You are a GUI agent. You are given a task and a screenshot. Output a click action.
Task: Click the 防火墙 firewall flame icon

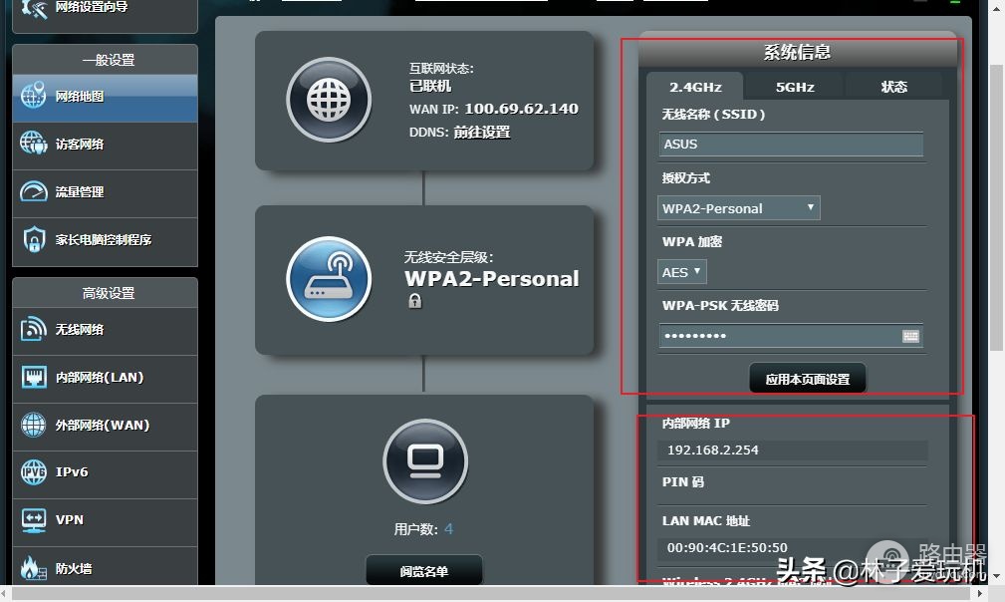tap(33, 568)
